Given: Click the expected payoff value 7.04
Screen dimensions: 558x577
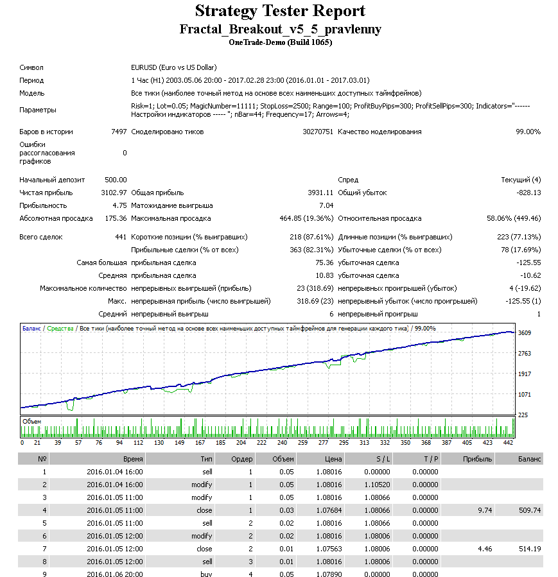Looking at the screenshot, I should (x=326, y=205).
